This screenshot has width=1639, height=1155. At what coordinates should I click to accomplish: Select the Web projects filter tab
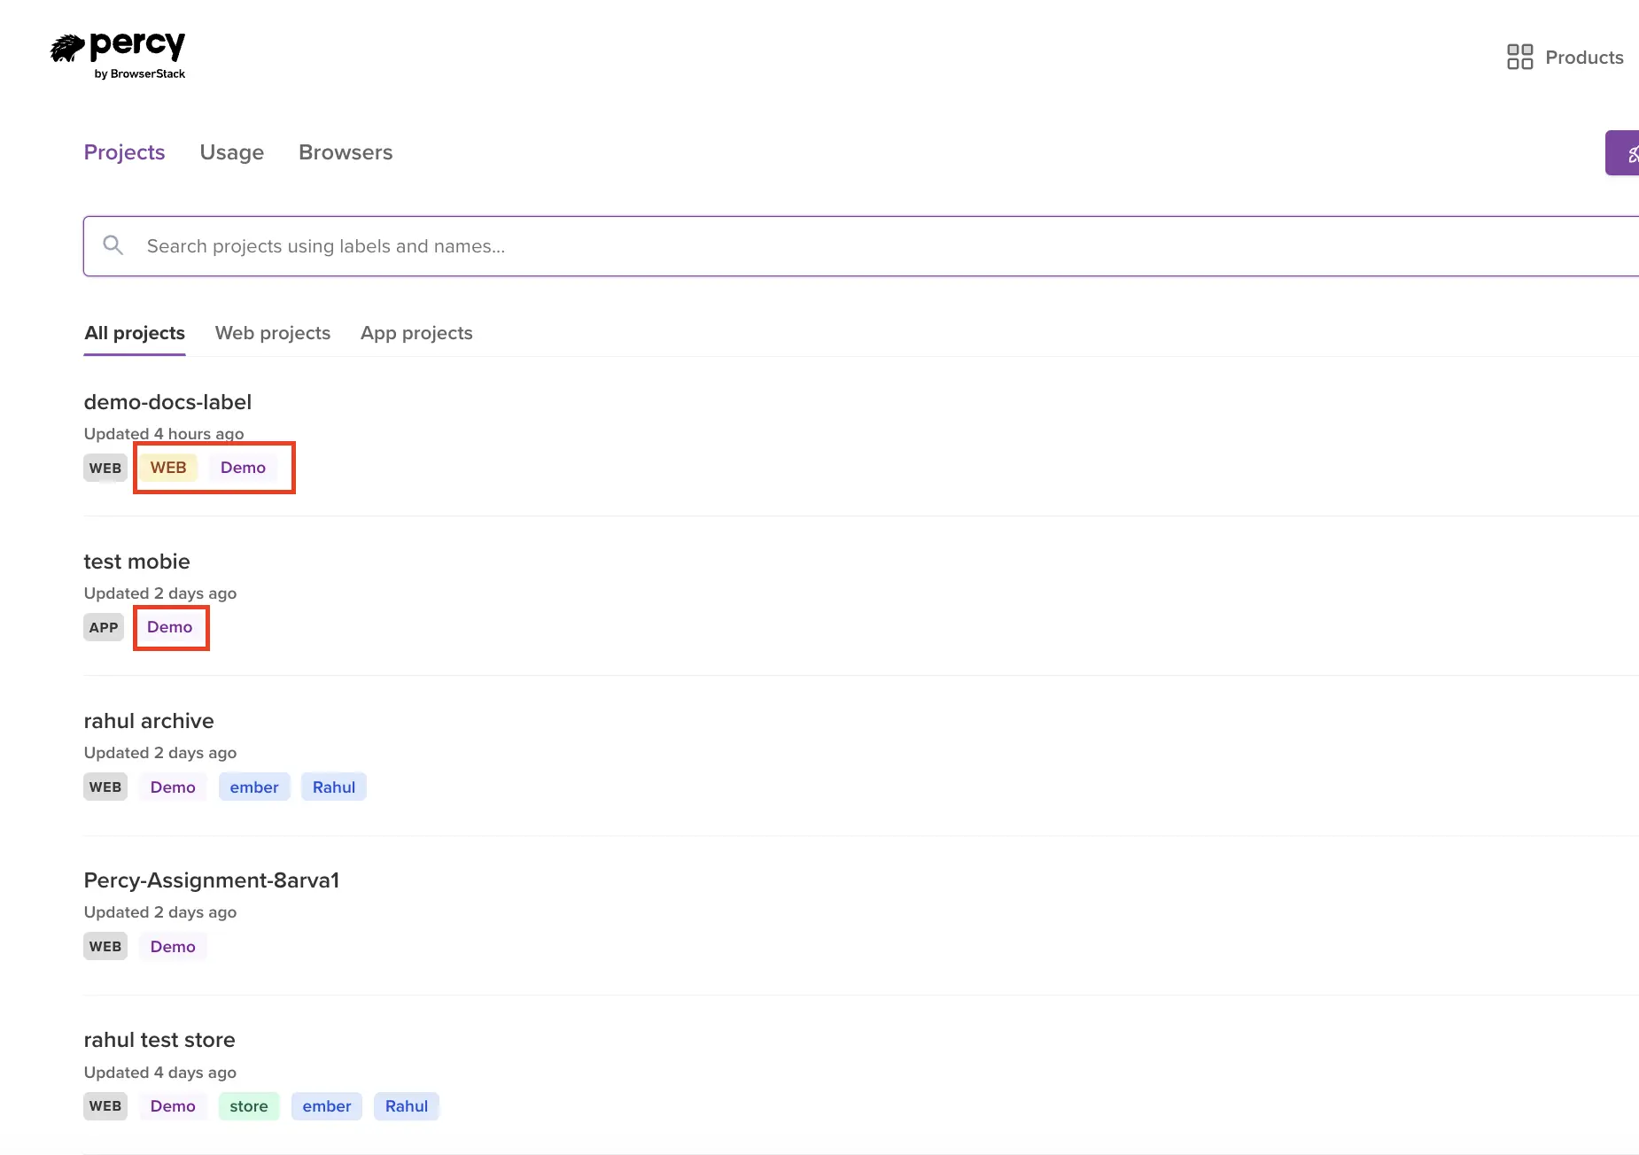coord(272,333)
